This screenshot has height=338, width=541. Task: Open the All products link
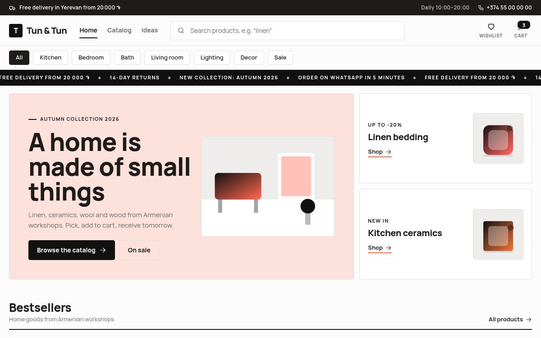[510, 320]
